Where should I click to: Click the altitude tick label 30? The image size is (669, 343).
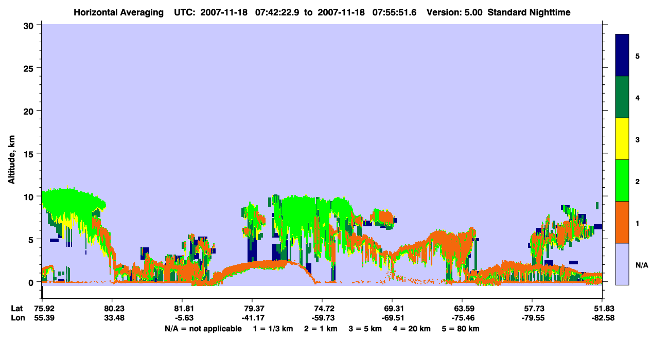[x=30, y=25]
